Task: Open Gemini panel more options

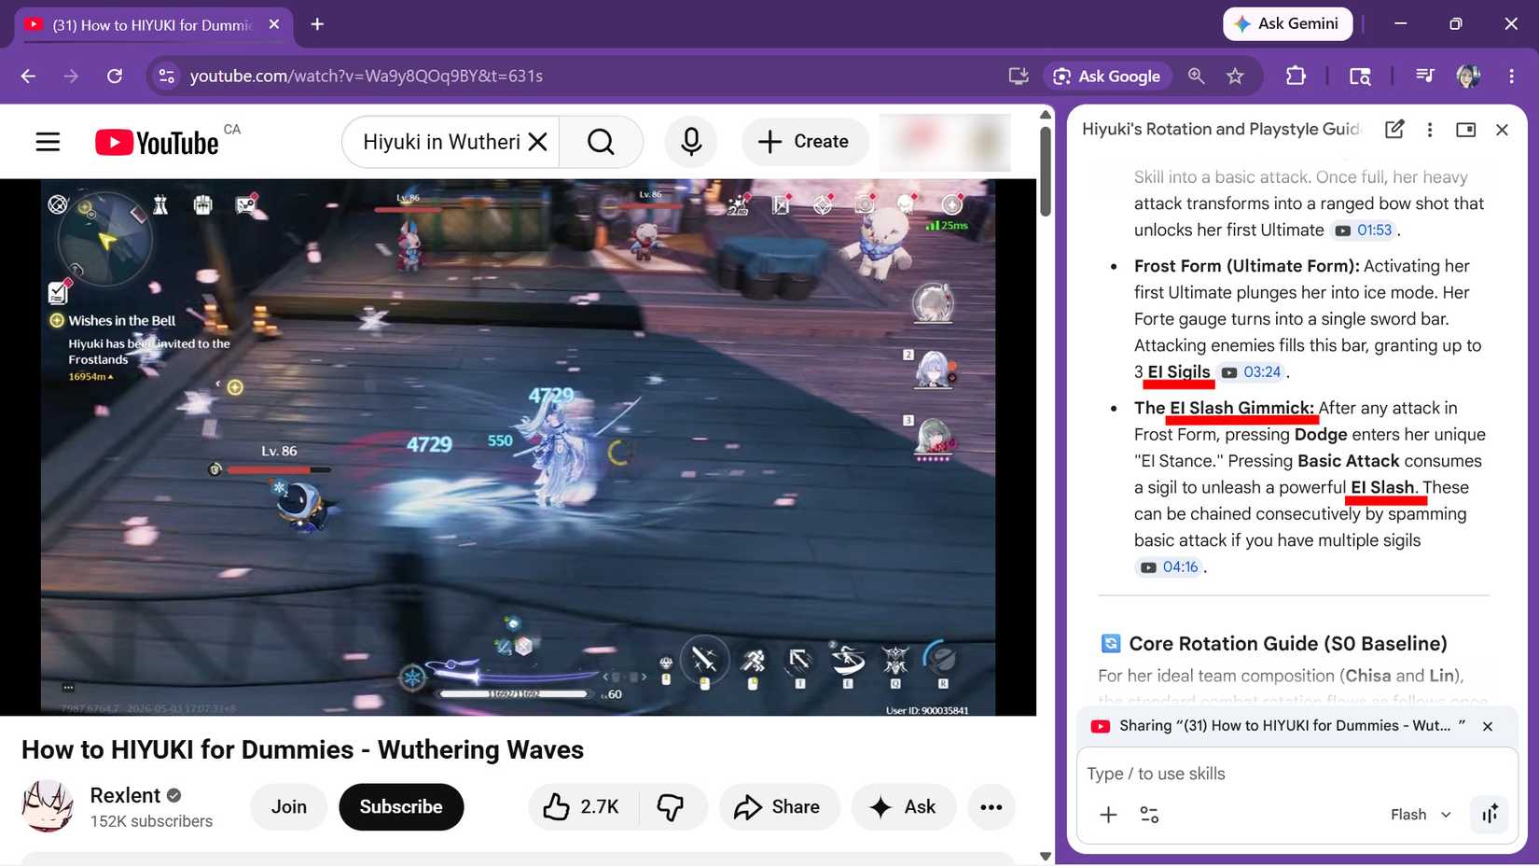Action: (1430, 130)
